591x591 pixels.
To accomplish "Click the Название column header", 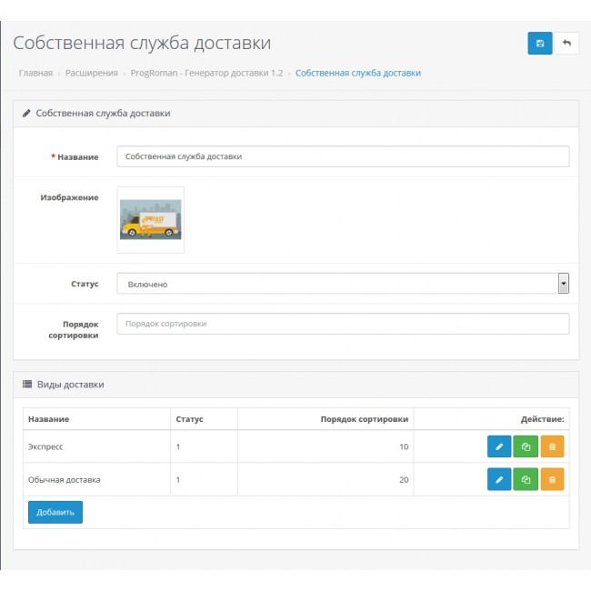I will tap(49, 419).
